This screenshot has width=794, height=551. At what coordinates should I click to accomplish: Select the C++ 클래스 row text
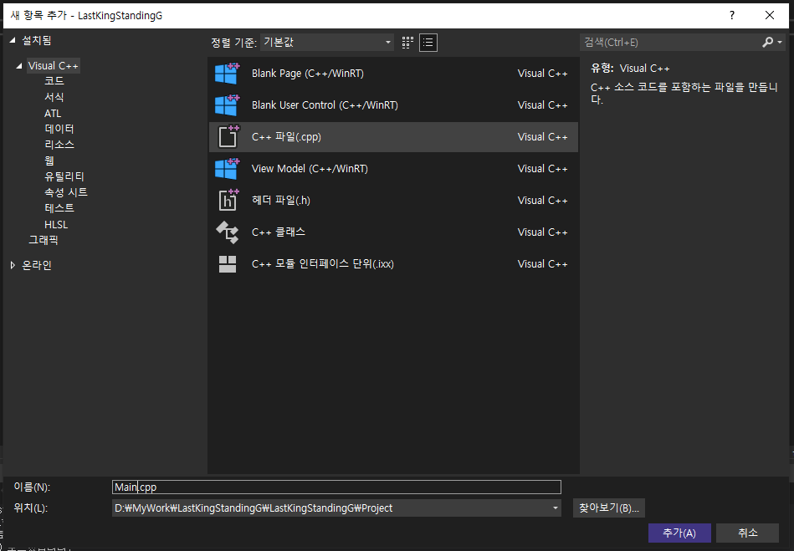tap(279, 232)
